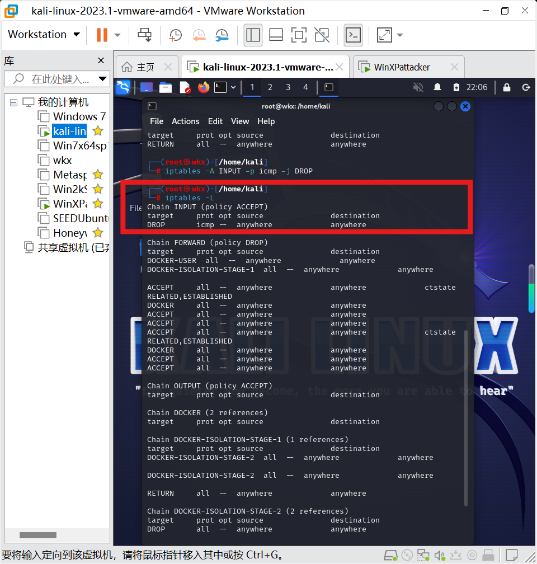Click the terminal window scrollbar

tap(466, 417)
